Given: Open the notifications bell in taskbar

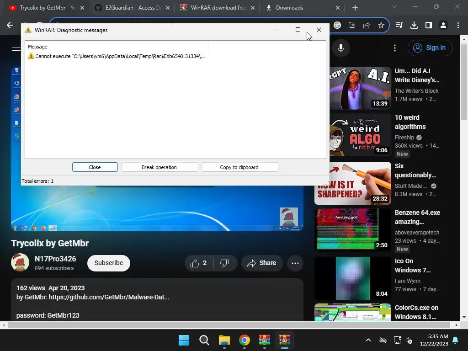Looking at the screenshot, I should tap(456, 340).
